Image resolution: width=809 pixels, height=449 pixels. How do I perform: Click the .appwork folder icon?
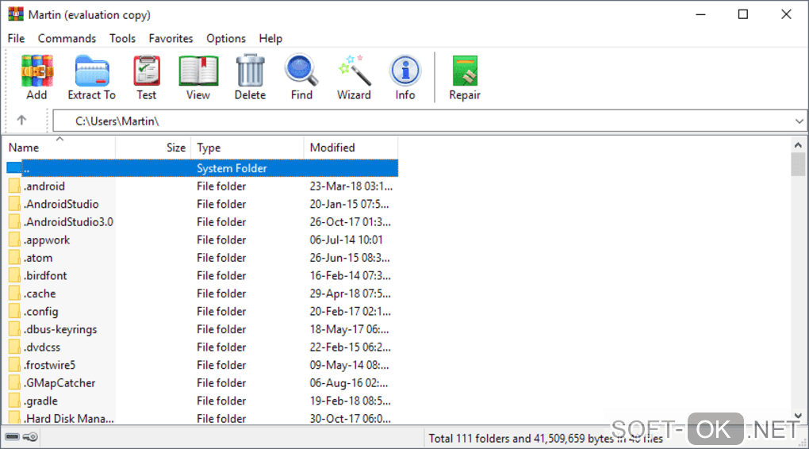(x=14, y=240)
